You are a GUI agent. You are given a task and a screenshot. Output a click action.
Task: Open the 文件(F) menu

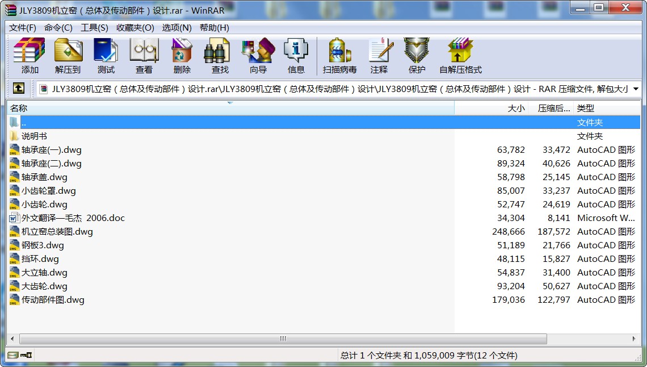pos(23,28)
